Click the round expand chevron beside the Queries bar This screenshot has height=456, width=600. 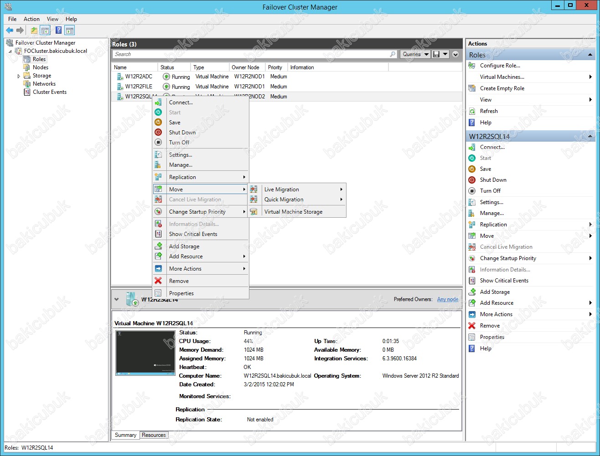[x=455, y=54]
